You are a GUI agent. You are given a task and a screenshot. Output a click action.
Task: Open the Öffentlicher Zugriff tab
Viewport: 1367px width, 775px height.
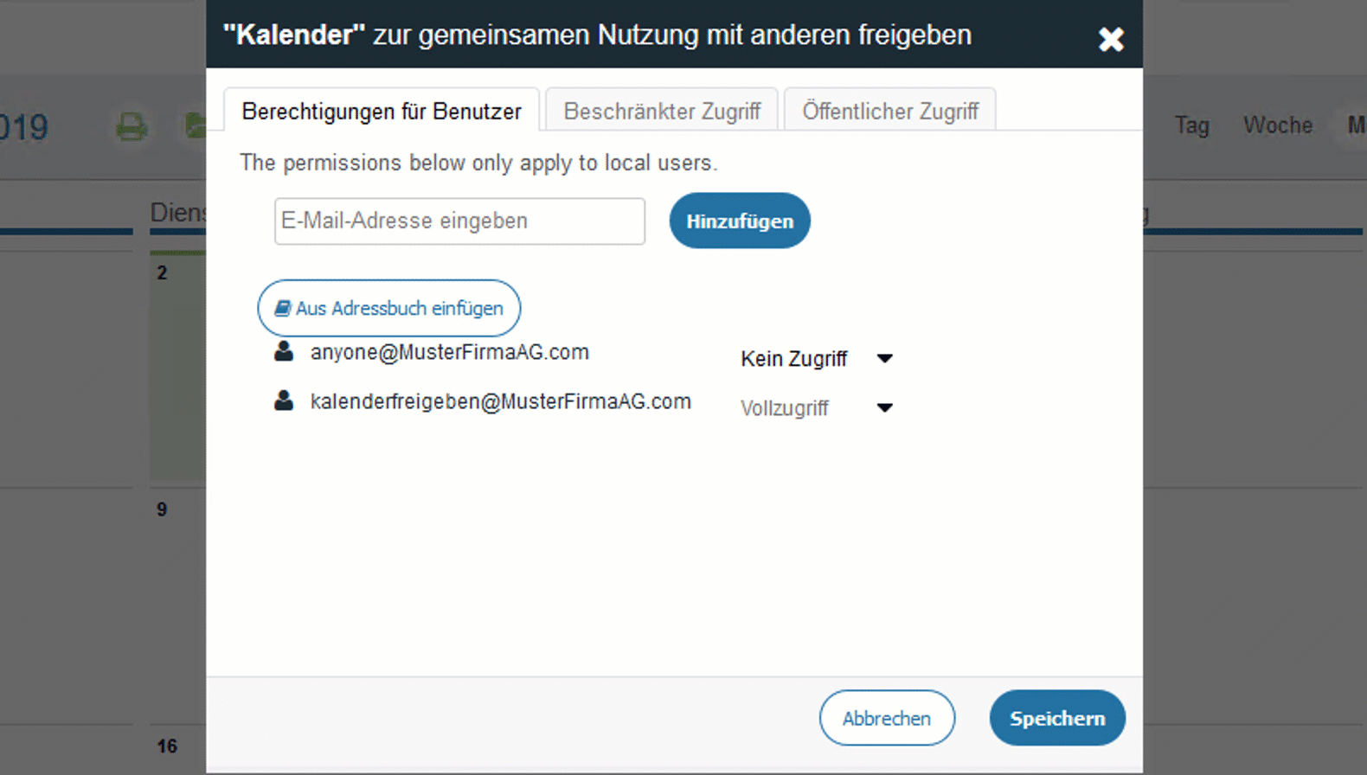[x=889, y=111]
